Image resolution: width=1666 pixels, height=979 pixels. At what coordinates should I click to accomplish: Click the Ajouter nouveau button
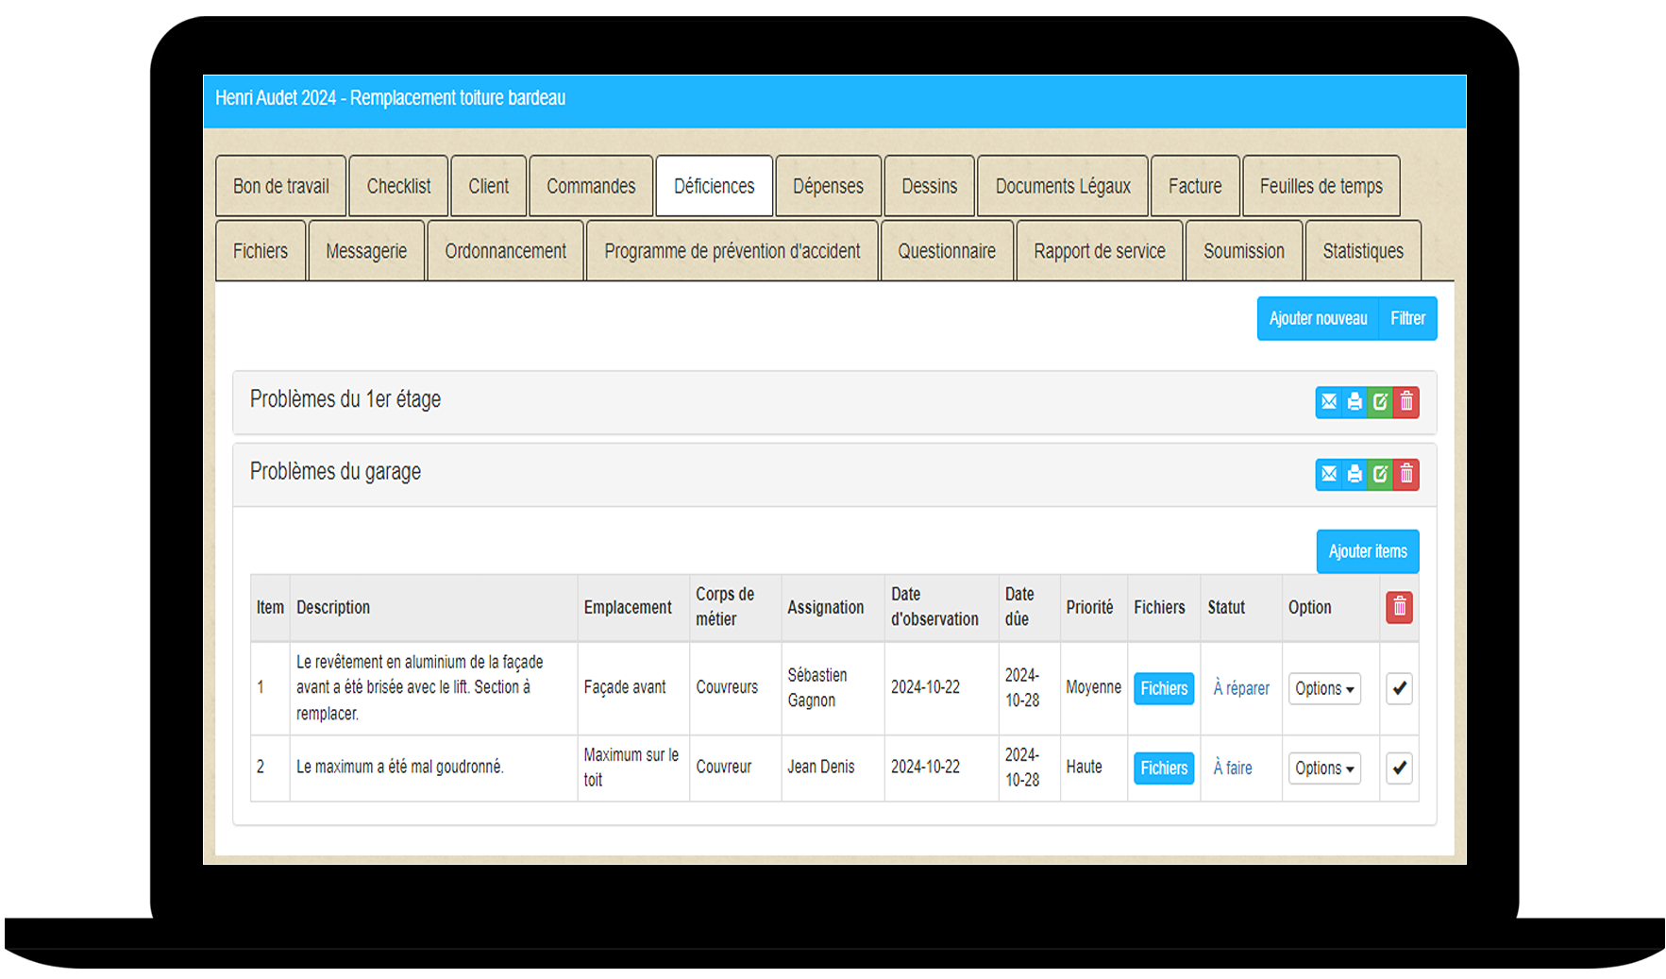click(x=1318, y=318)
